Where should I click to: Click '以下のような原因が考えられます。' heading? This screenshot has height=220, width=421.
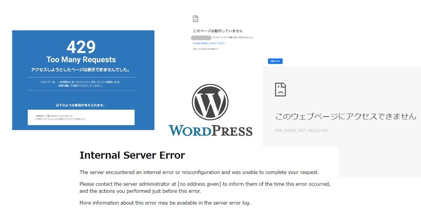81,105
